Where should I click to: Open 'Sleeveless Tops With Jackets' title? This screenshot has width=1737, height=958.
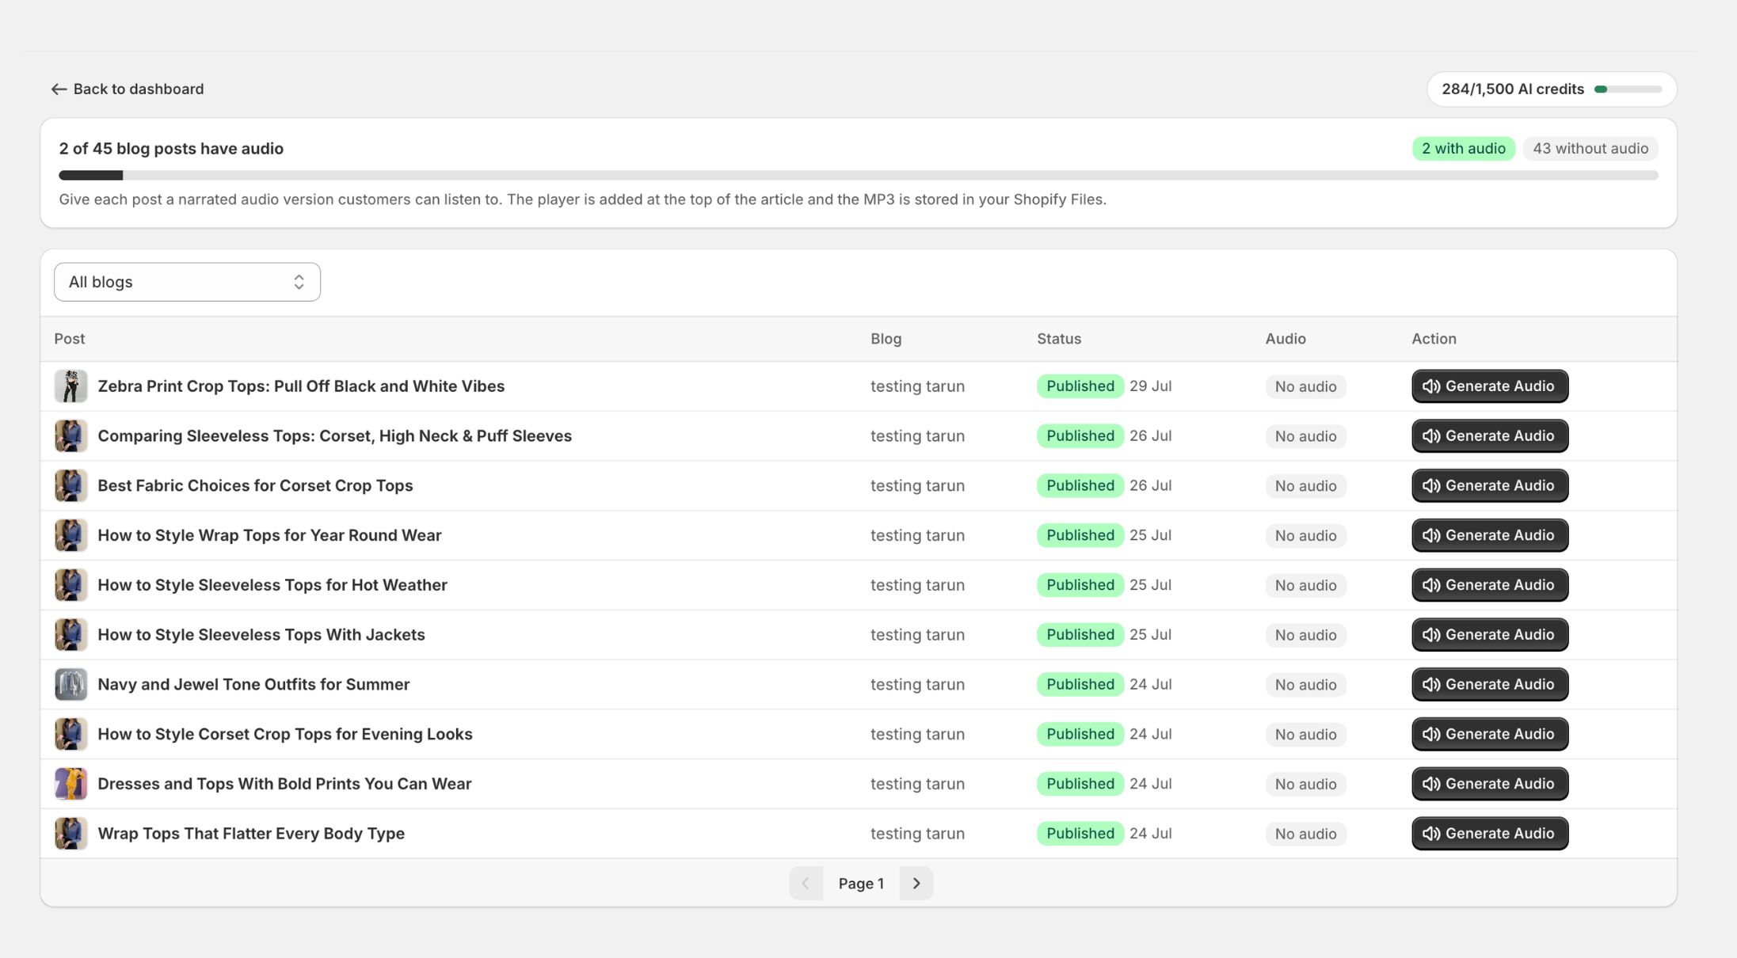[x=261, y=635]
